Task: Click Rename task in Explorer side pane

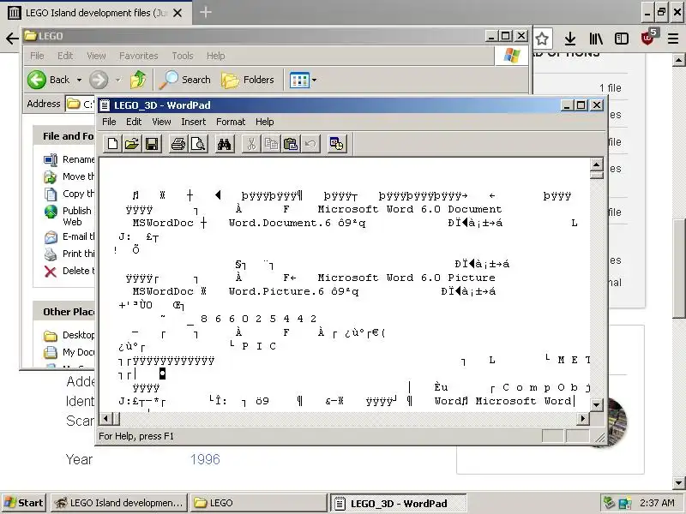Action: [69, 159]
